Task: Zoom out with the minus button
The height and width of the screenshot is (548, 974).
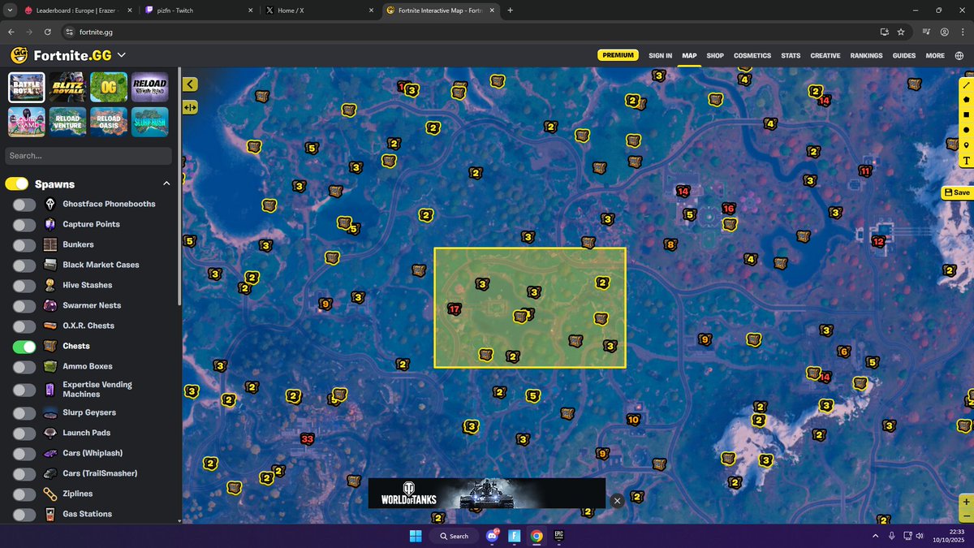Action: (x=966, y=516)
